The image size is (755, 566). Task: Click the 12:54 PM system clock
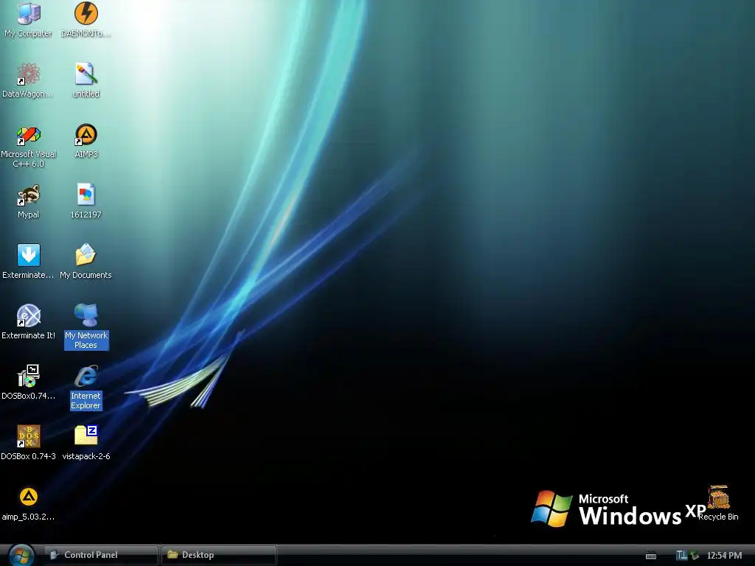coord(724,556)
